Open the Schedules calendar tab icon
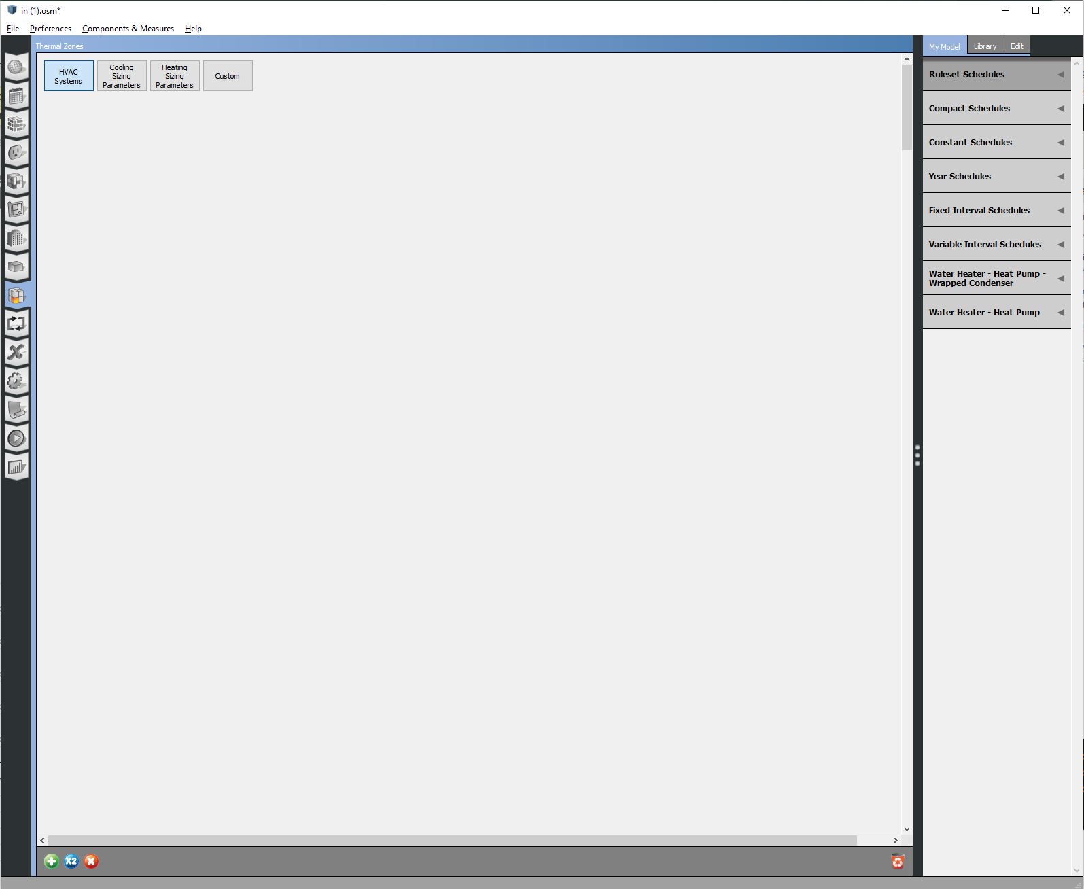This screenshot has height=889, width=1084. coord(16,96)
